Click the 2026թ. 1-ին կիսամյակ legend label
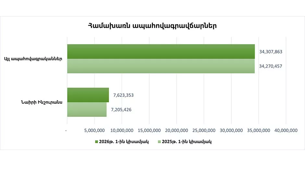This screenshot has width=305, height=171. [124, 142]
